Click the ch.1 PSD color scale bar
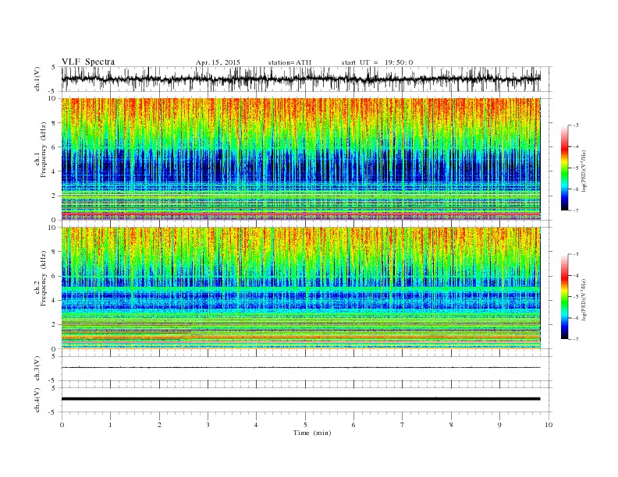 coord(565,168)
